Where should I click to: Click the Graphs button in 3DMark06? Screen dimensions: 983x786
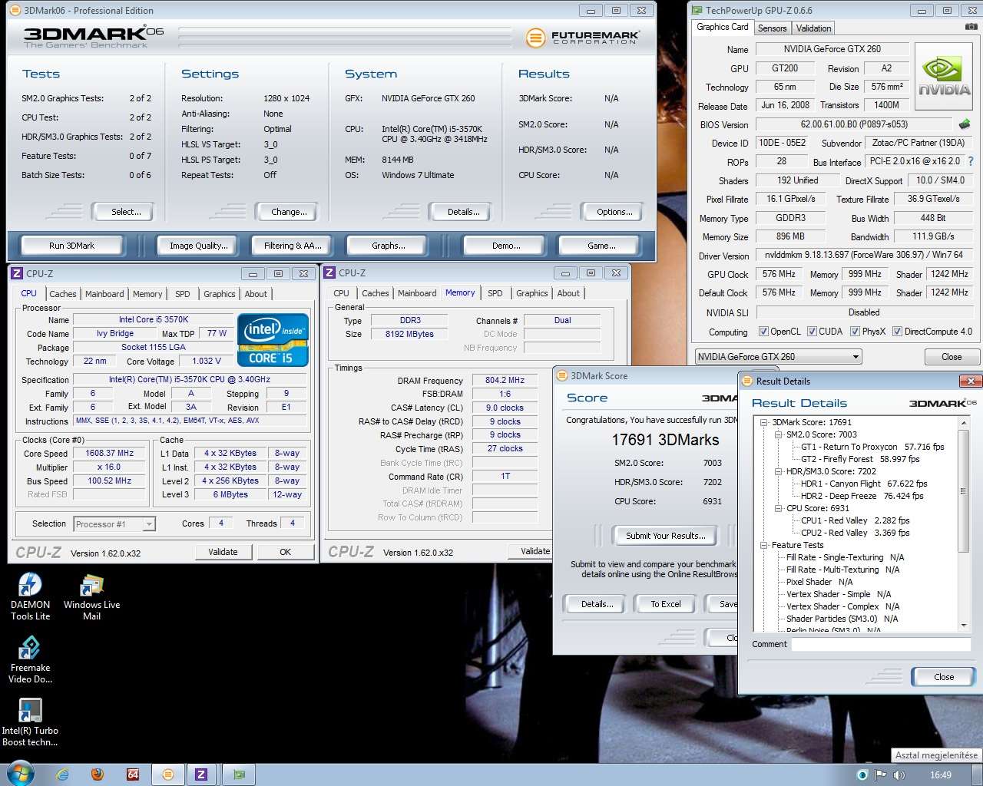(x=388, y=246)
